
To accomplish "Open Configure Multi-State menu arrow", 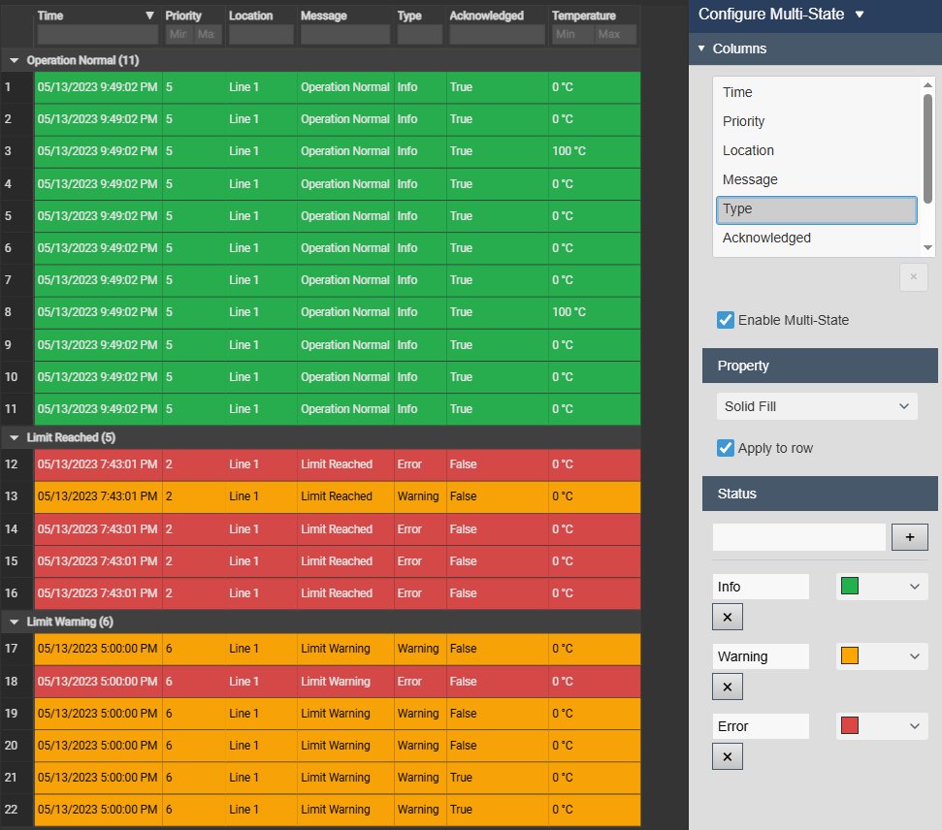I will pos(860,14).
